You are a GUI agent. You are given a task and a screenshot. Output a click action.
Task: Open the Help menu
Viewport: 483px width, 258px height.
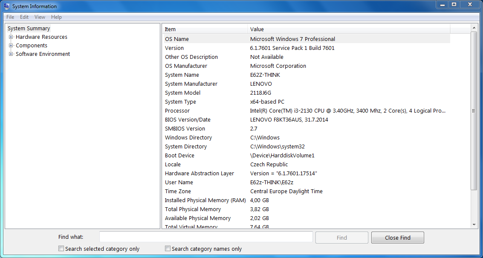[56, 17]
